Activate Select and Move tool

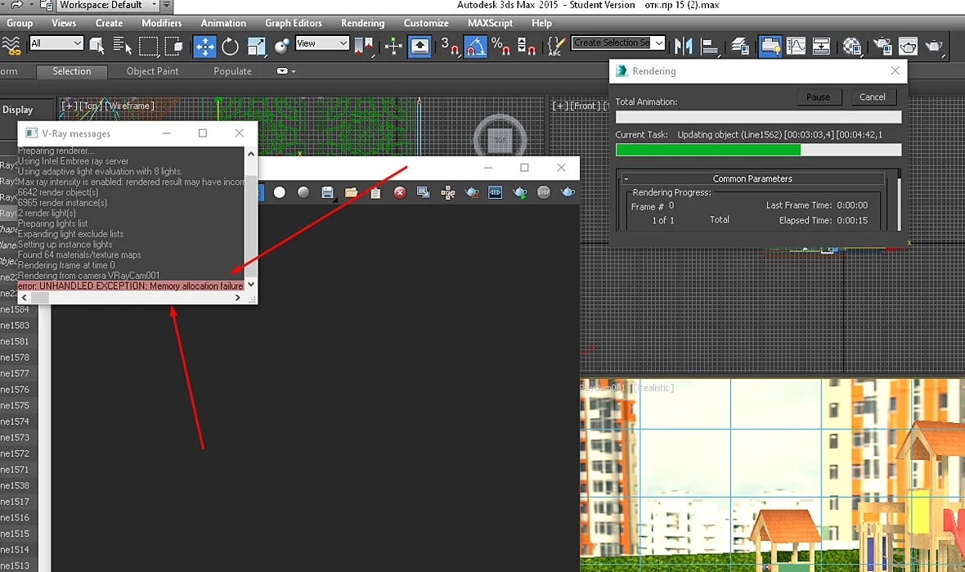point(205,46)
